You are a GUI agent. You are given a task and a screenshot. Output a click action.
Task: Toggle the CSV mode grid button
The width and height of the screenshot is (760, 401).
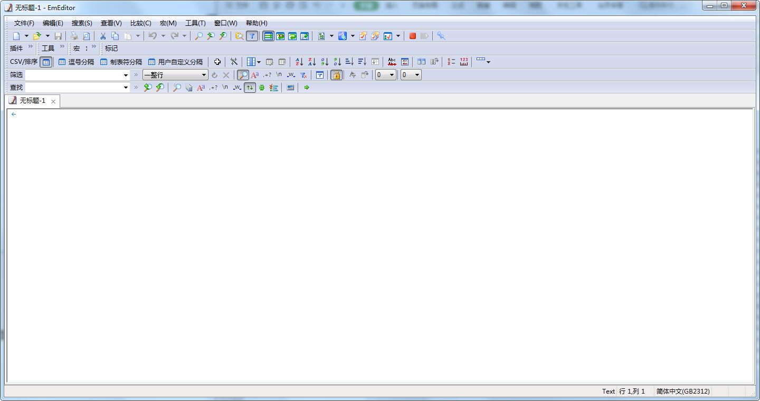click(46, 62)
